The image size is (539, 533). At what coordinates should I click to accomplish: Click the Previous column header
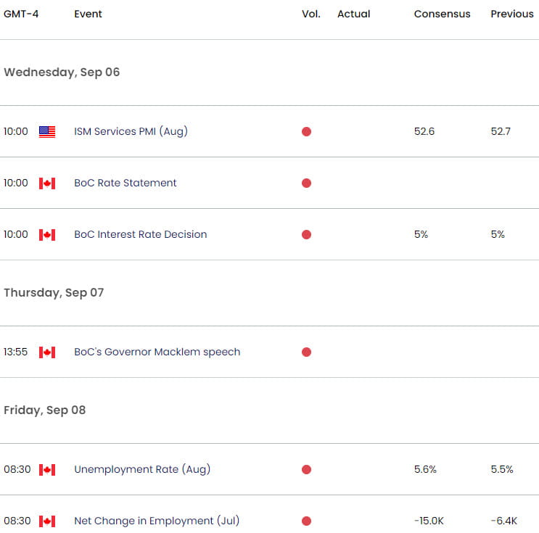click(512, 14)
